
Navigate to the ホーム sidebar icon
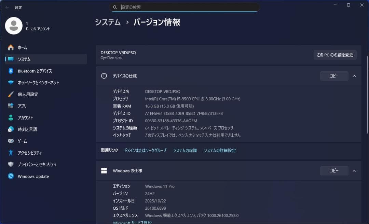[x=11, y=47]
